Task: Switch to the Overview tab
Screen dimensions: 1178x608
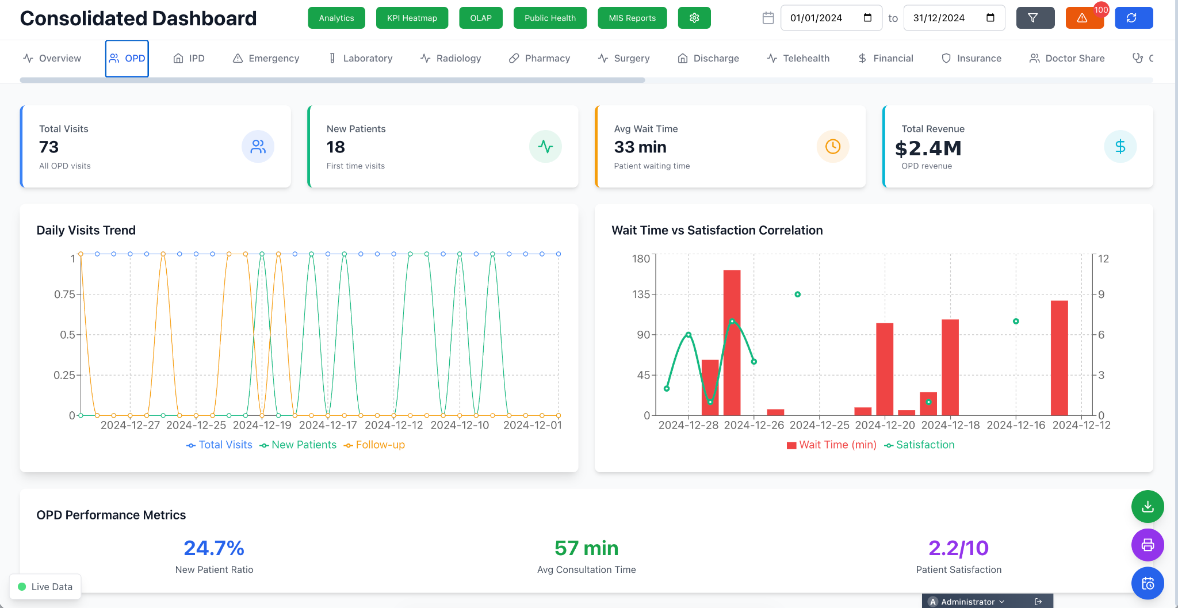Action: pos(52,58)
